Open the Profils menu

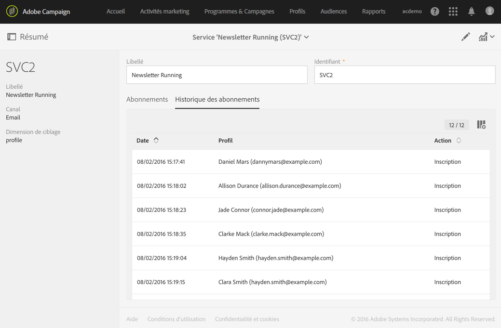click(297, 12)
